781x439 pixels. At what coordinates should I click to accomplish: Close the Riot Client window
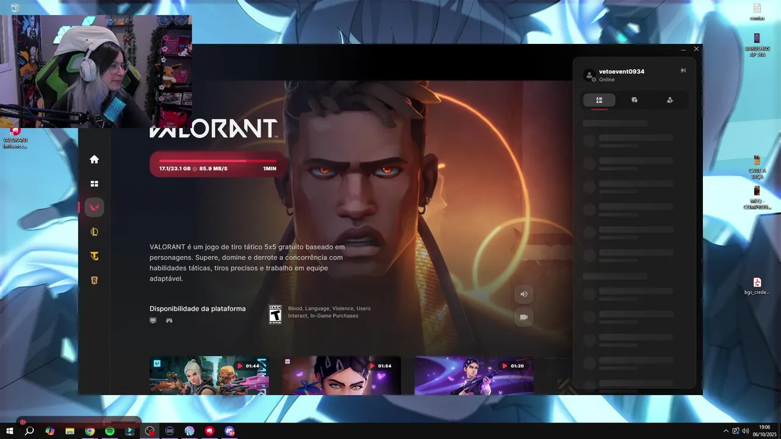pos(696,49)
